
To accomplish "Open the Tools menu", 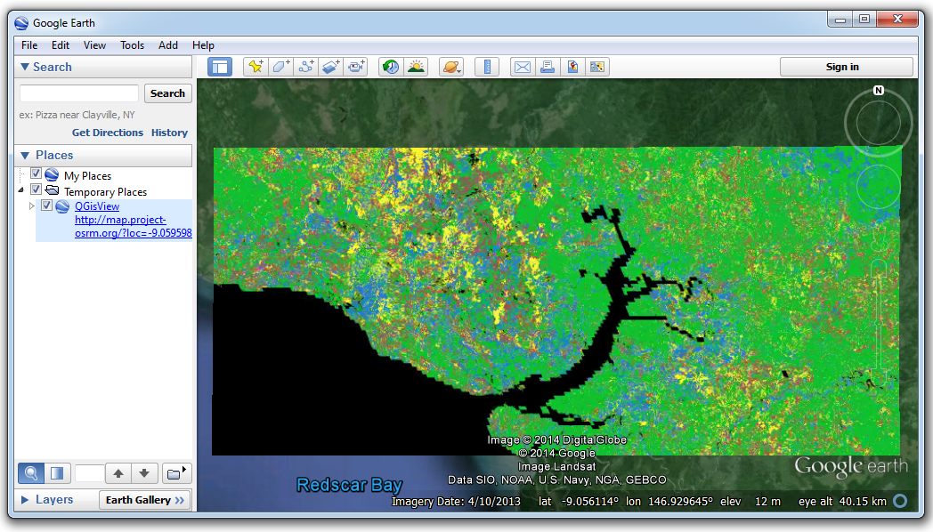I will (x=132, y=45).
